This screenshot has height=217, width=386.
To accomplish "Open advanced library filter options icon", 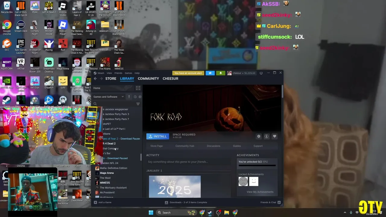I will click(x=138, y=104).
